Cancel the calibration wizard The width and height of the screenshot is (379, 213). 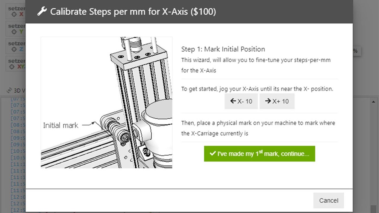328,201
